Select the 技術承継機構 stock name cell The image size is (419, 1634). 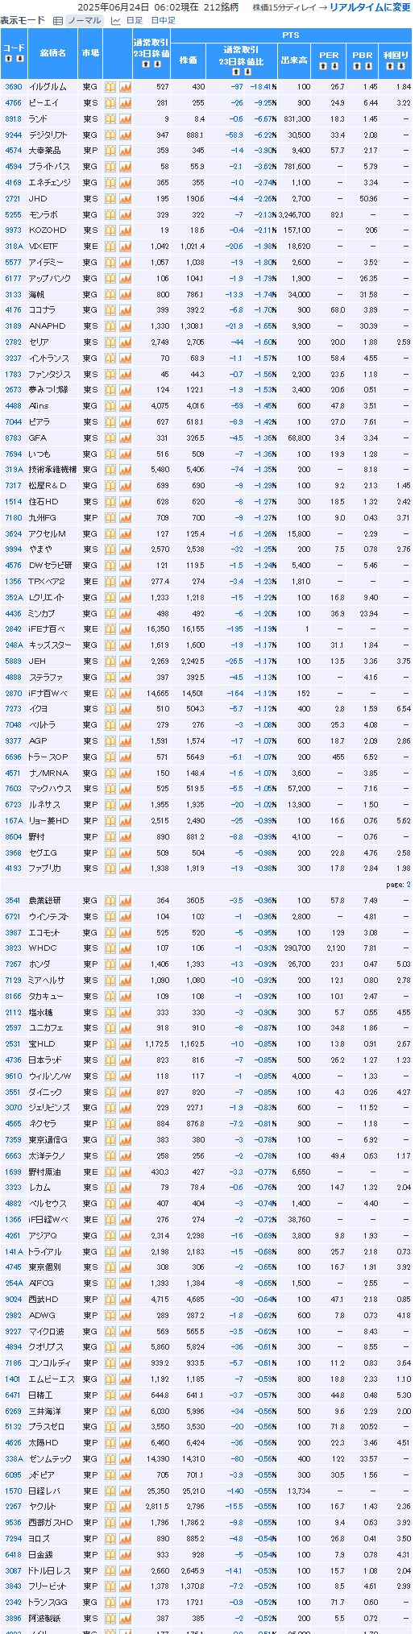pyautogui.click(x=52, y=470)
